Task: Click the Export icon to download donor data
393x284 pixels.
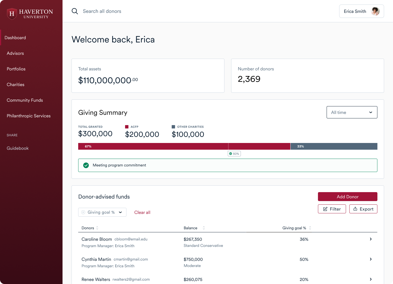Action: (x=356, y=209)
